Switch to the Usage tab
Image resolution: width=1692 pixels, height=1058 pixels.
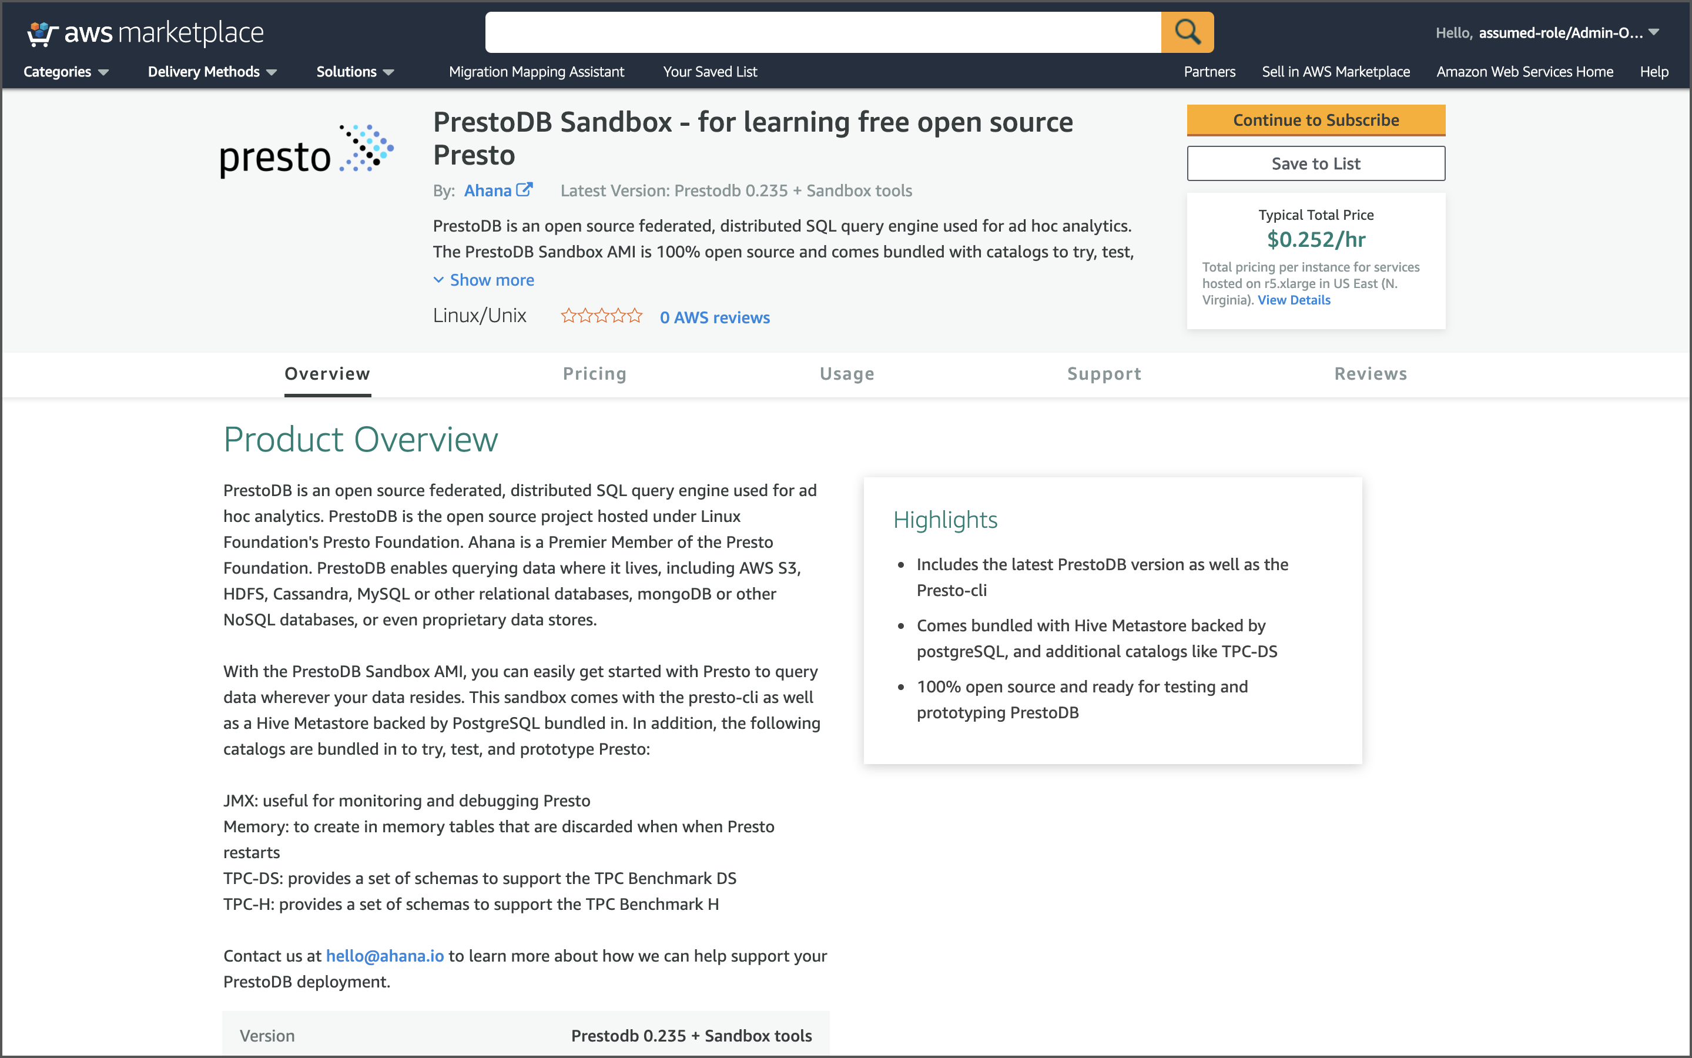[x=846, y=374]
